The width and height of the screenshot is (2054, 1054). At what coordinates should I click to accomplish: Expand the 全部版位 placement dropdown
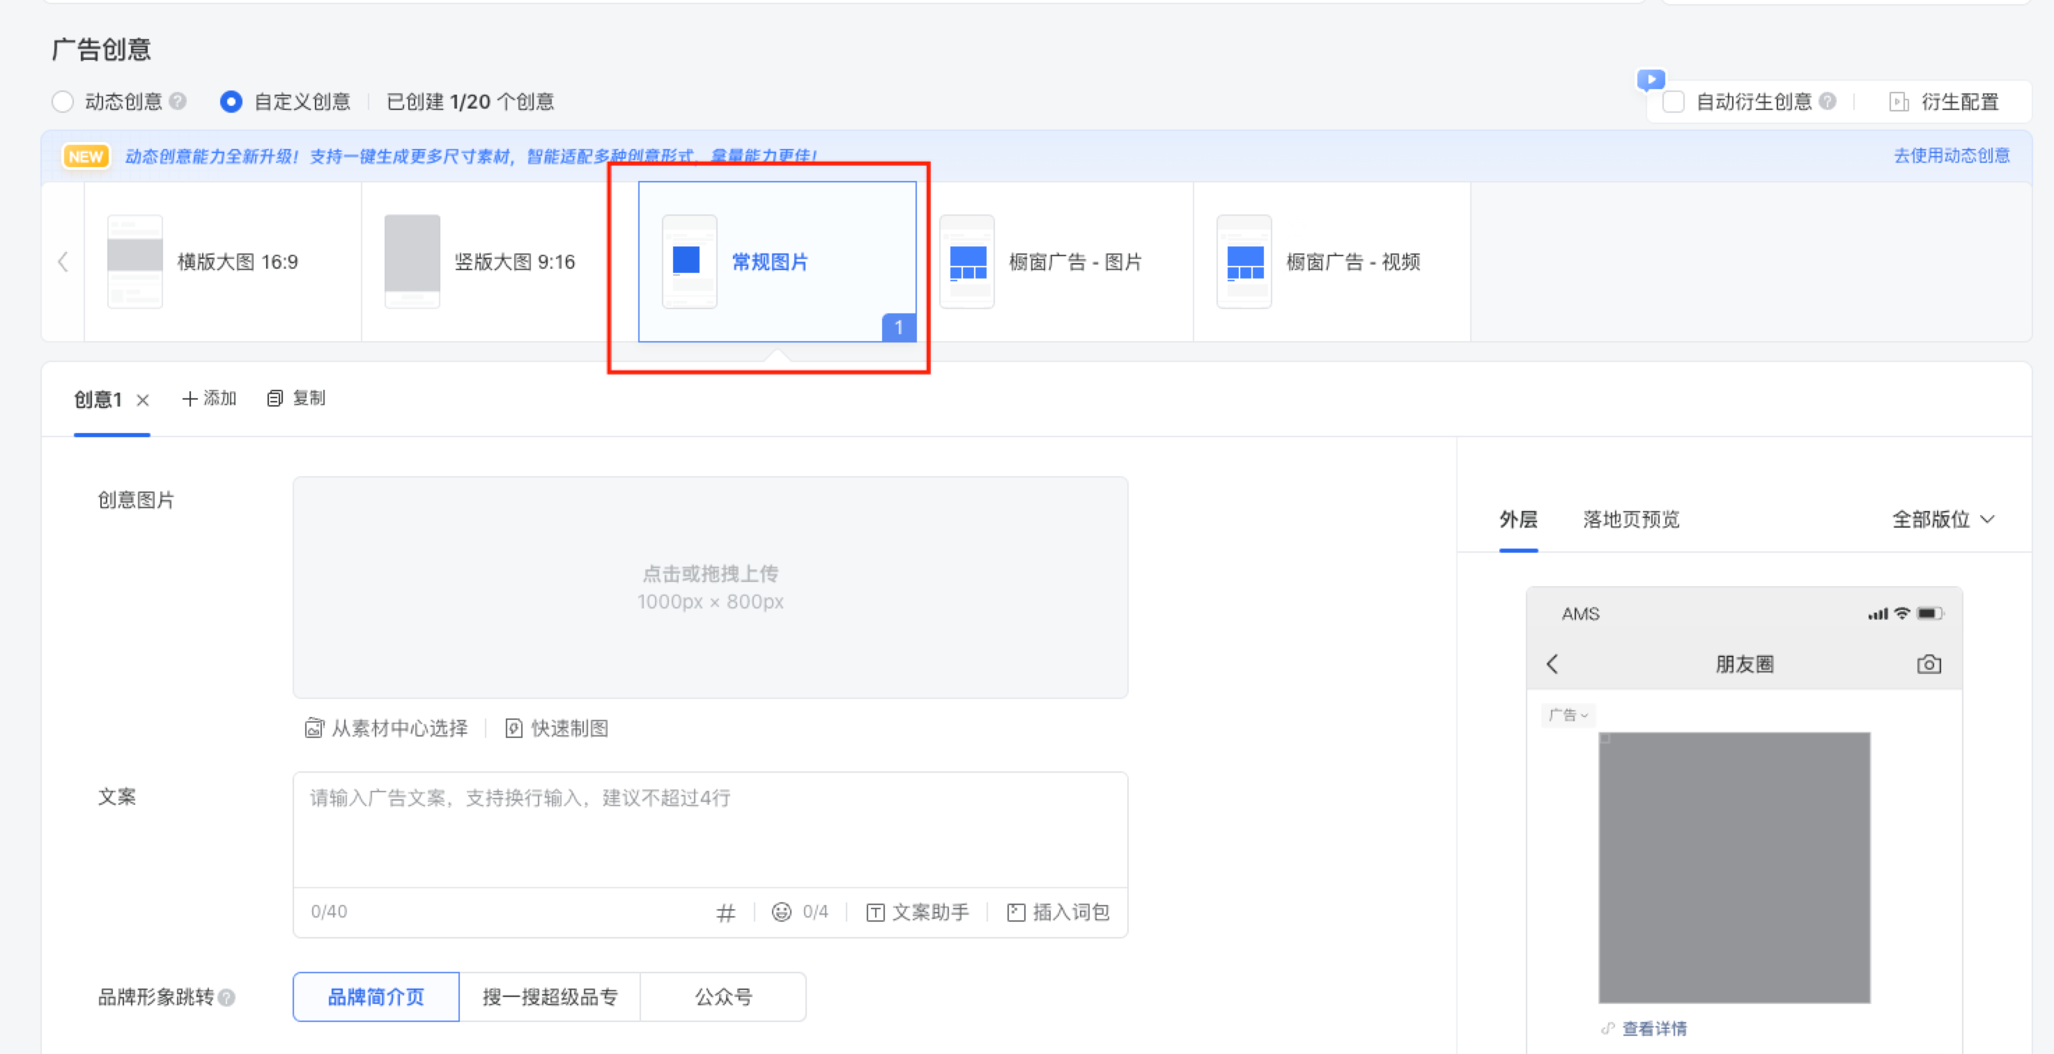click(1944, 519)
